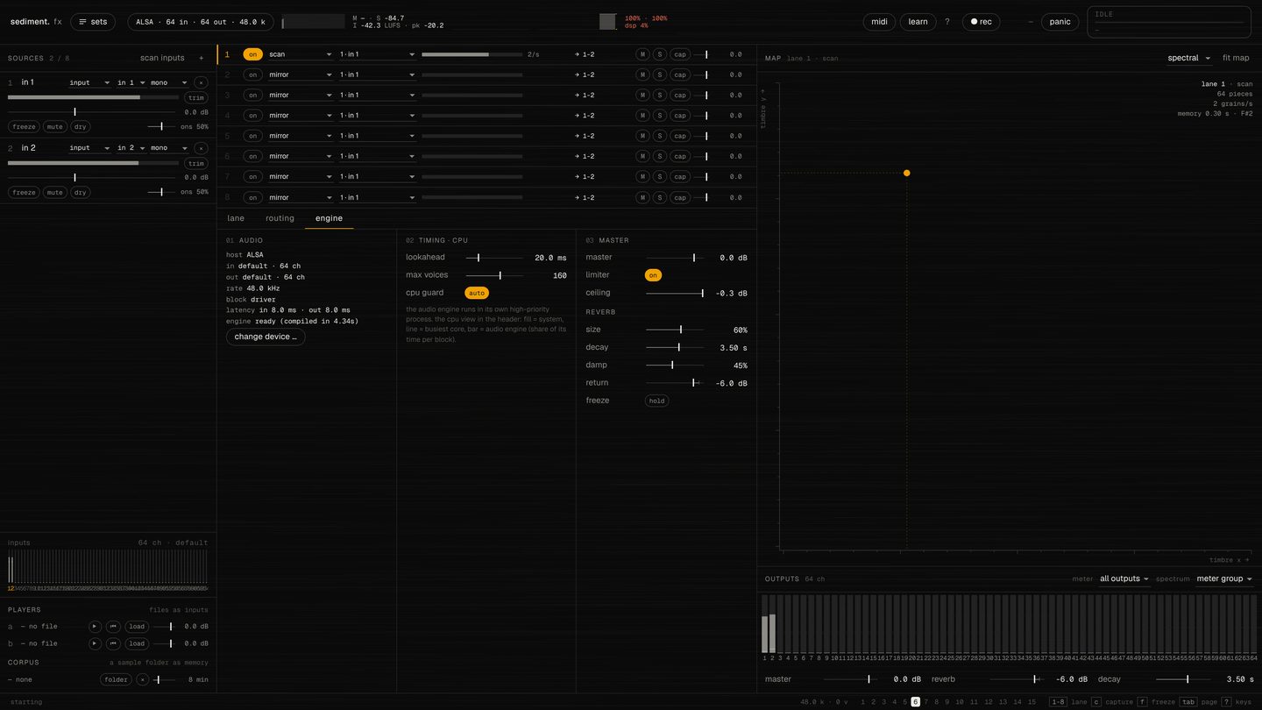
Task: Click scan inputs
Action: 162,58
